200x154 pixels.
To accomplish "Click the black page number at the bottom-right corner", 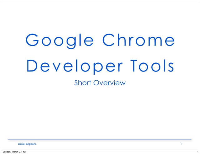I will [197, 152].
